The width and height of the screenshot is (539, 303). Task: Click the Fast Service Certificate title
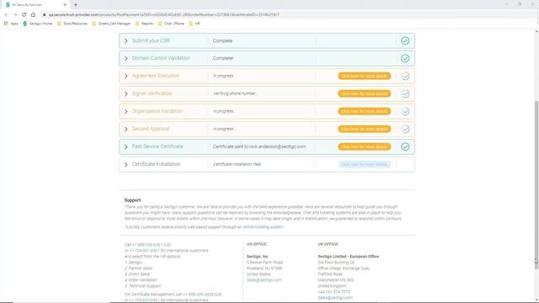[x=157, y=146]
